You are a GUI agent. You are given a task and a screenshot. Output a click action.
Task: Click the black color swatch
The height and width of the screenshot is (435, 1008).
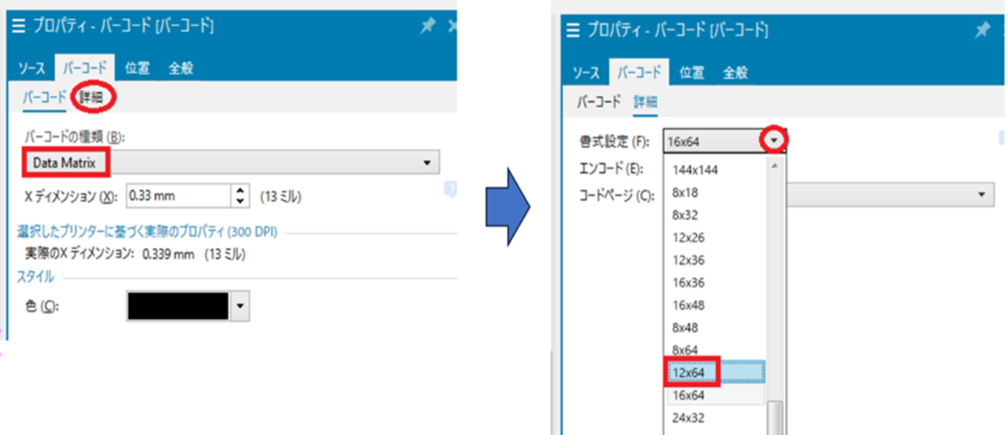[178, 306]
